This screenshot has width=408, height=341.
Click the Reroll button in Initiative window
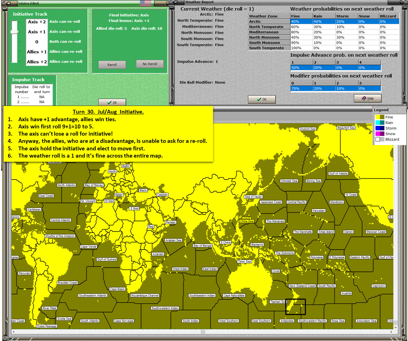(x=112, y=65)
